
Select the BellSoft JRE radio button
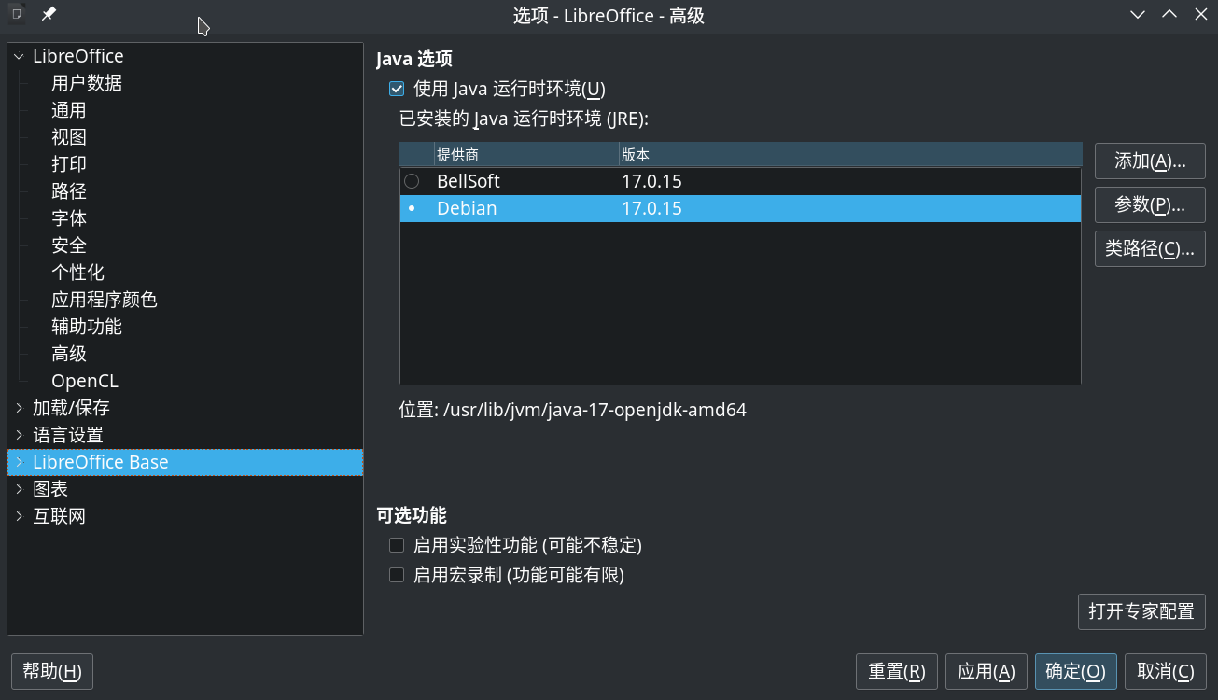coord(412,181)
